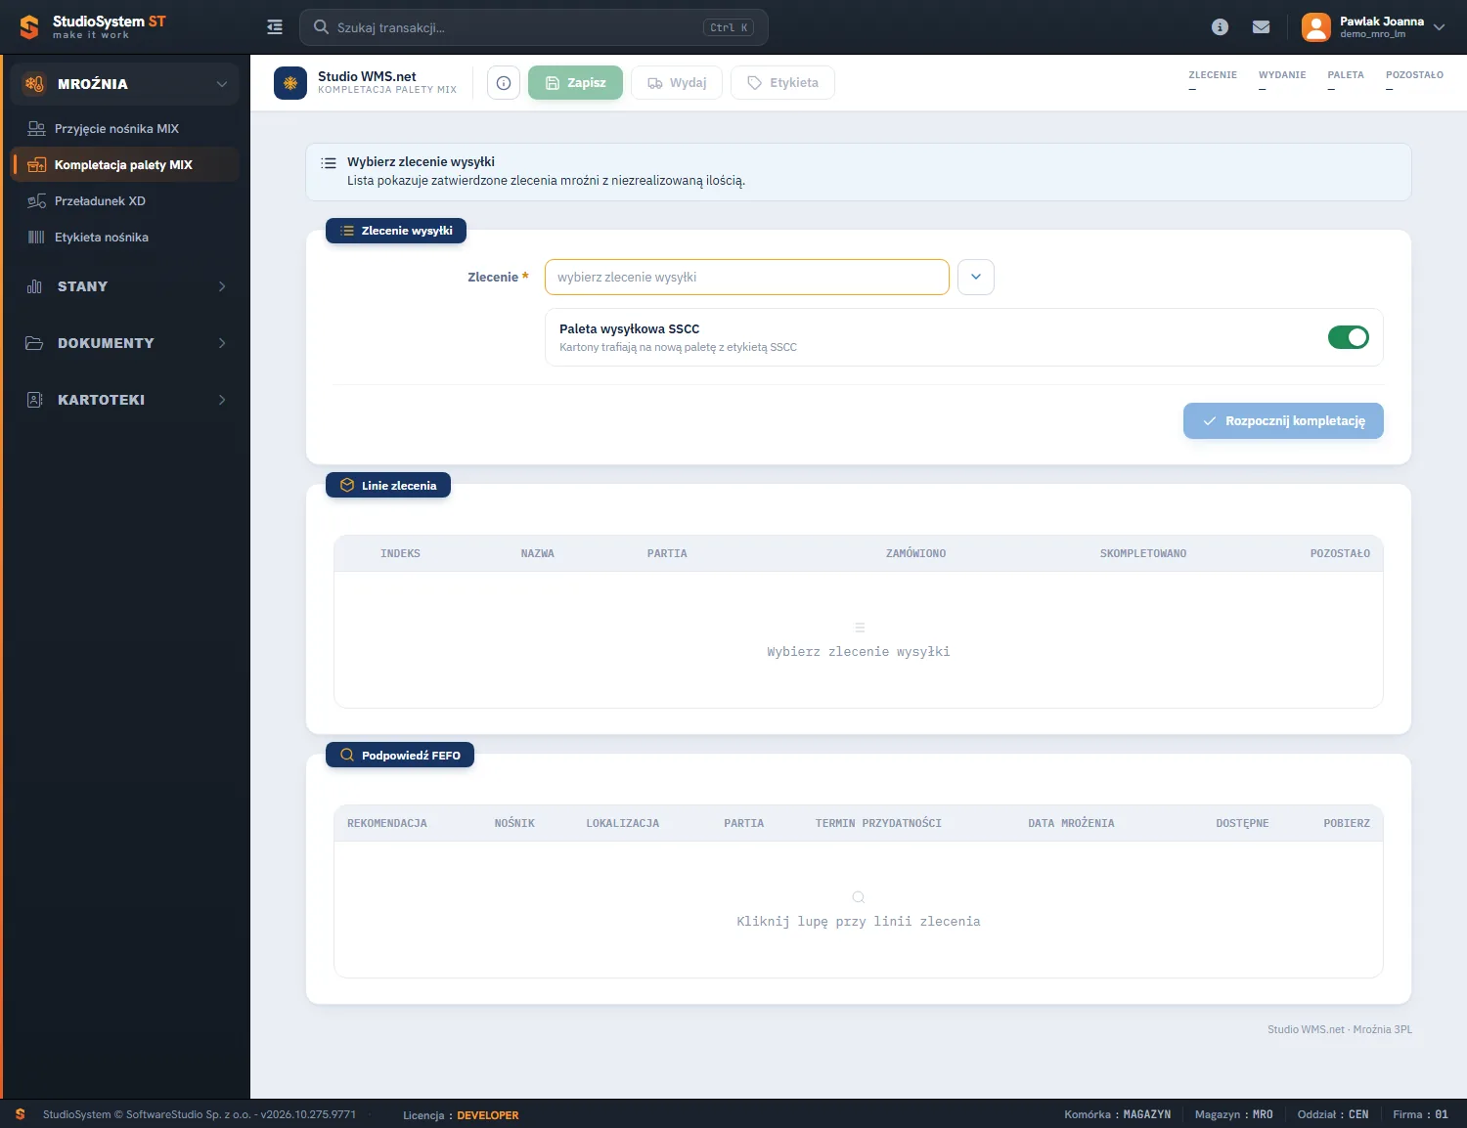Toggle Paleta wysyłkowa SSCC switch

pyautogui.click(x=1349, y=337)
